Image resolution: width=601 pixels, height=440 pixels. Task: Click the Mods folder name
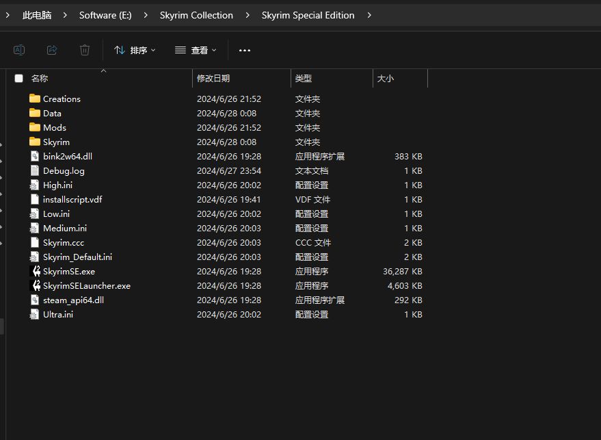55,128
